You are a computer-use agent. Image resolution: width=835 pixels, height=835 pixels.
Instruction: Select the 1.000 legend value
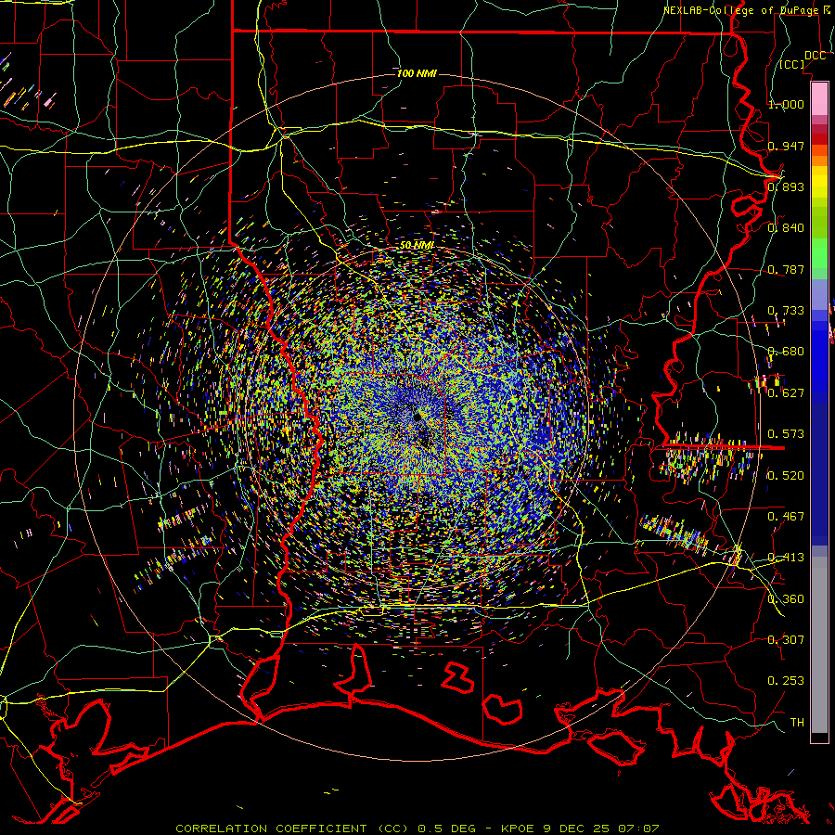click(786, 104)
